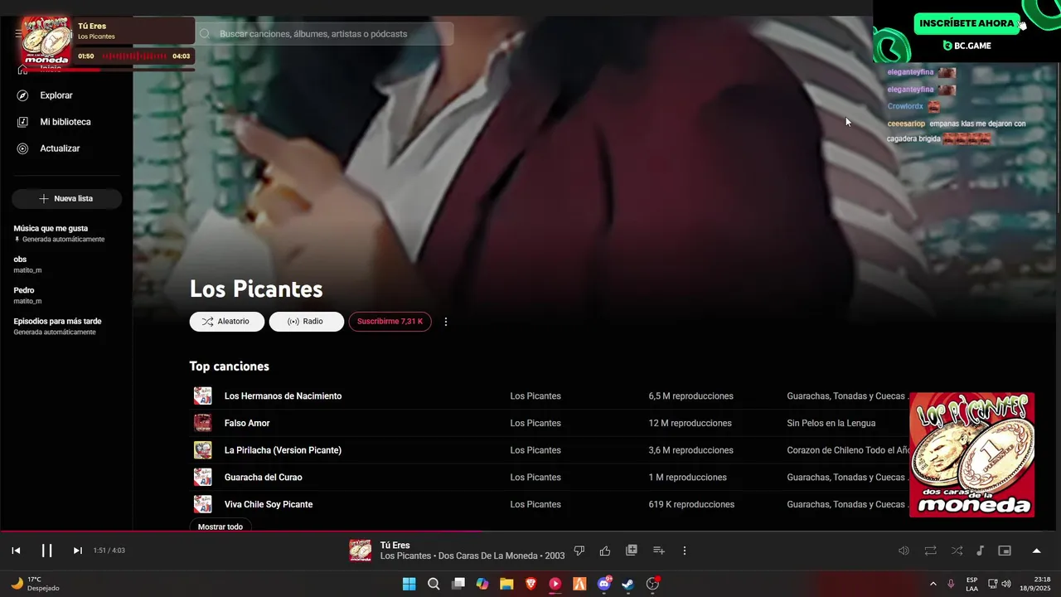The height and width of the screenshot is (597, 1061).
Task: Save Tú Eres to library icon
Action: [632, 551]
